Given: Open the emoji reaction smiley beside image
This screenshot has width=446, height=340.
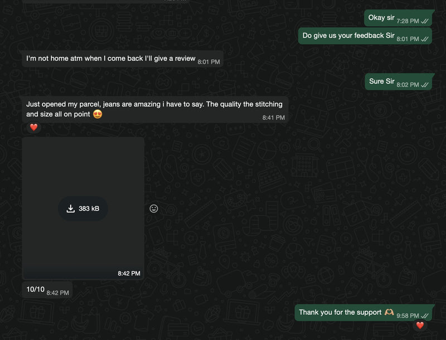Looking at the screenshot, I should click(154, 208).
